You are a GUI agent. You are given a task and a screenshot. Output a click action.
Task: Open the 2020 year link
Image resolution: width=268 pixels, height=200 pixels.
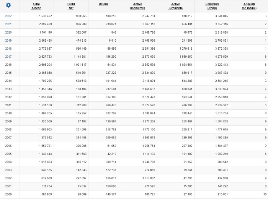tap(8, 33)
